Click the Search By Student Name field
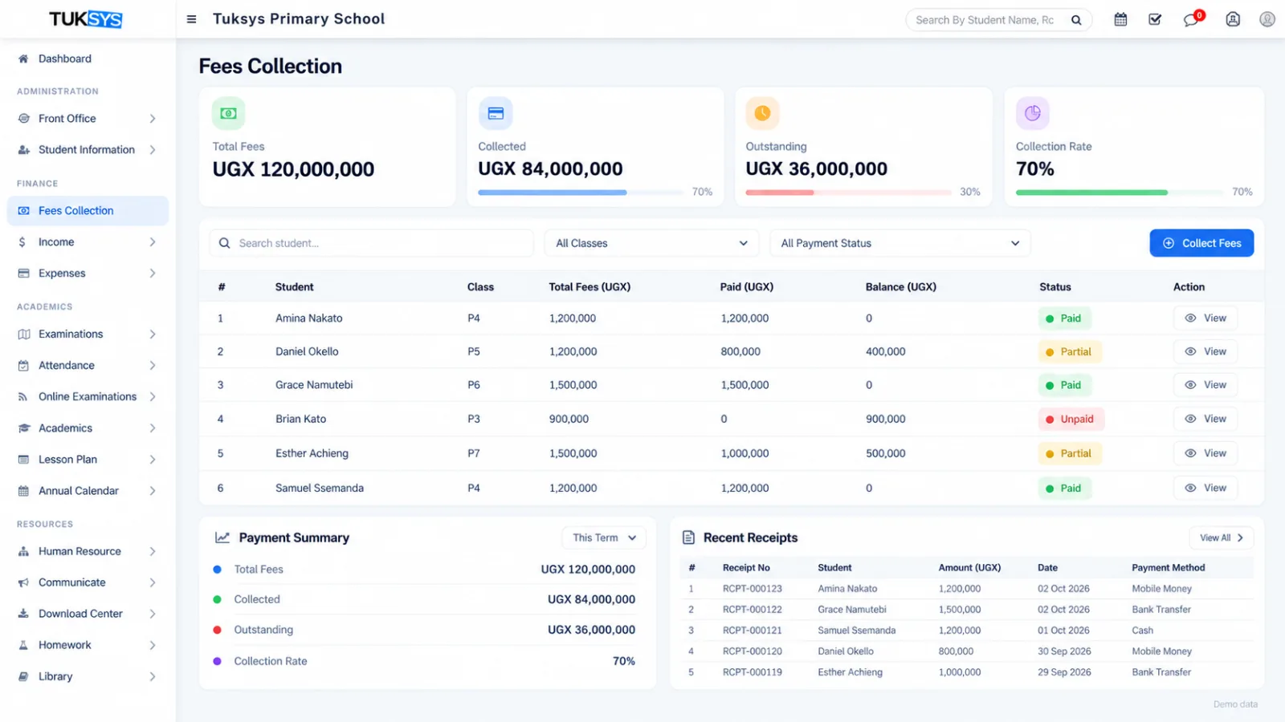The height and width of the screenshot is (722, 1285). 998,20
